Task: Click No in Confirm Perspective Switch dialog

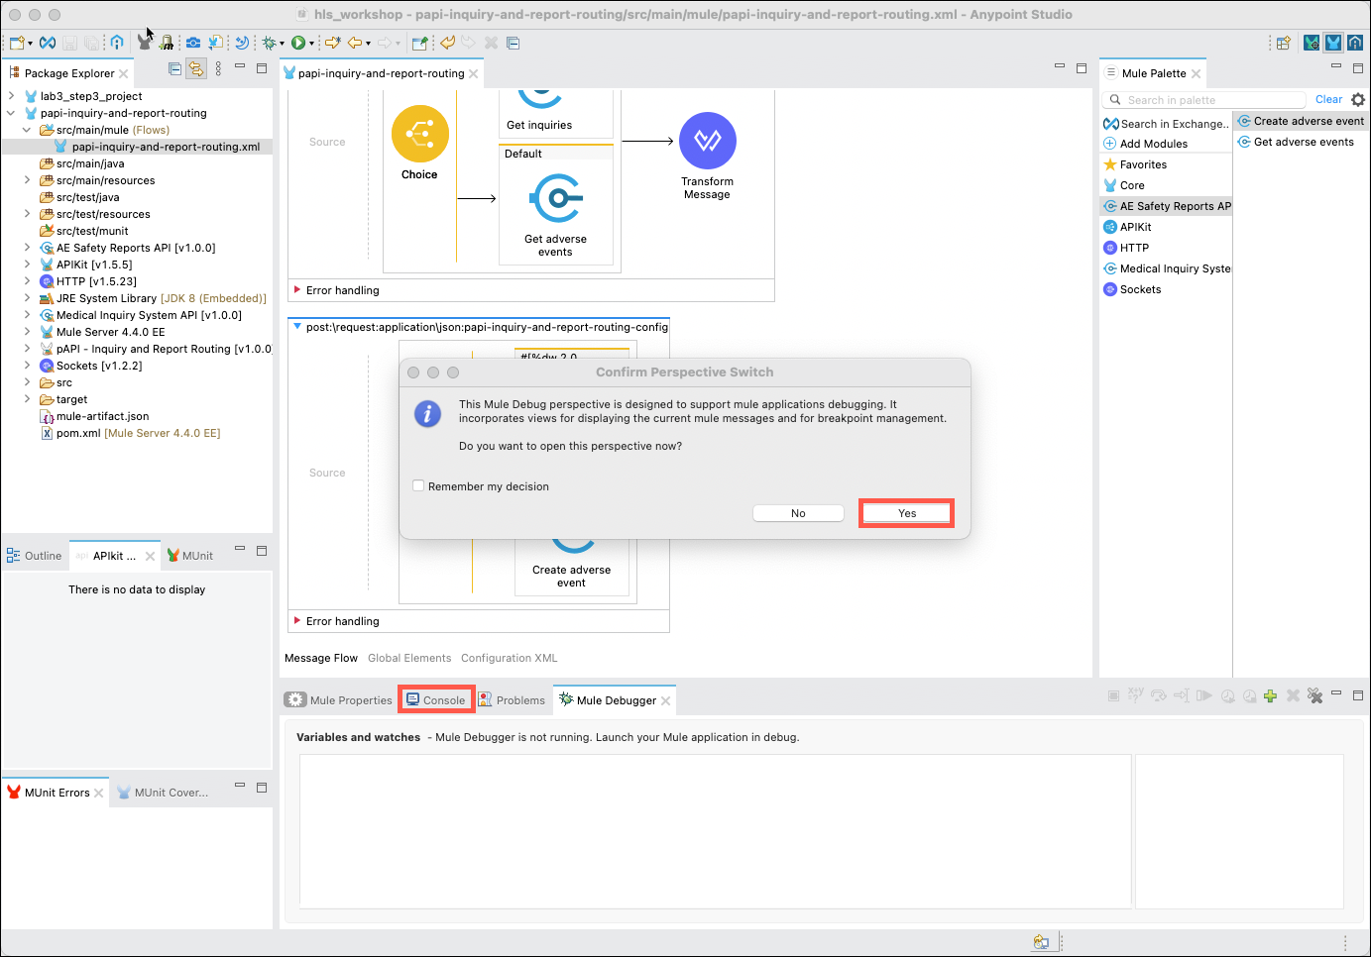Action: 798,513
